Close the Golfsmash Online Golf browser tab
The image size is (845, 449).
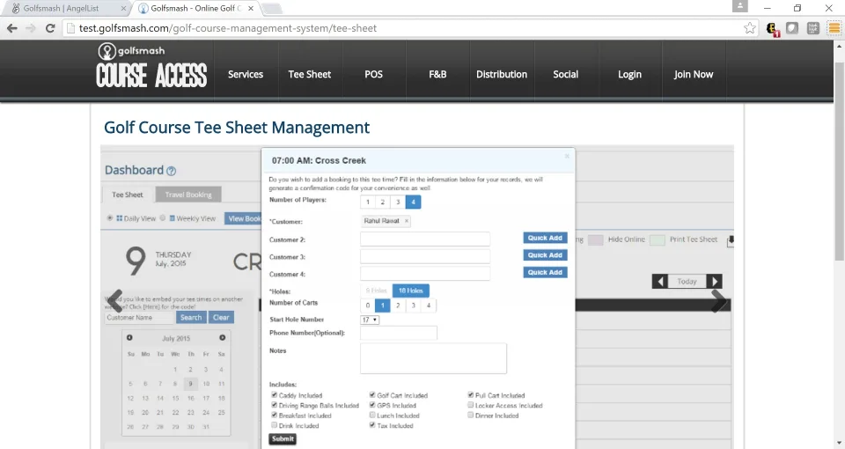pyautogui.click(x=251, y=8)
